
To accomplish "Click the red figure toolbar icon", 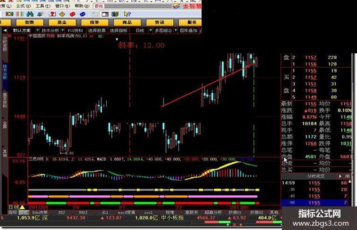I will pyautogui.click(x=52, y=14).
